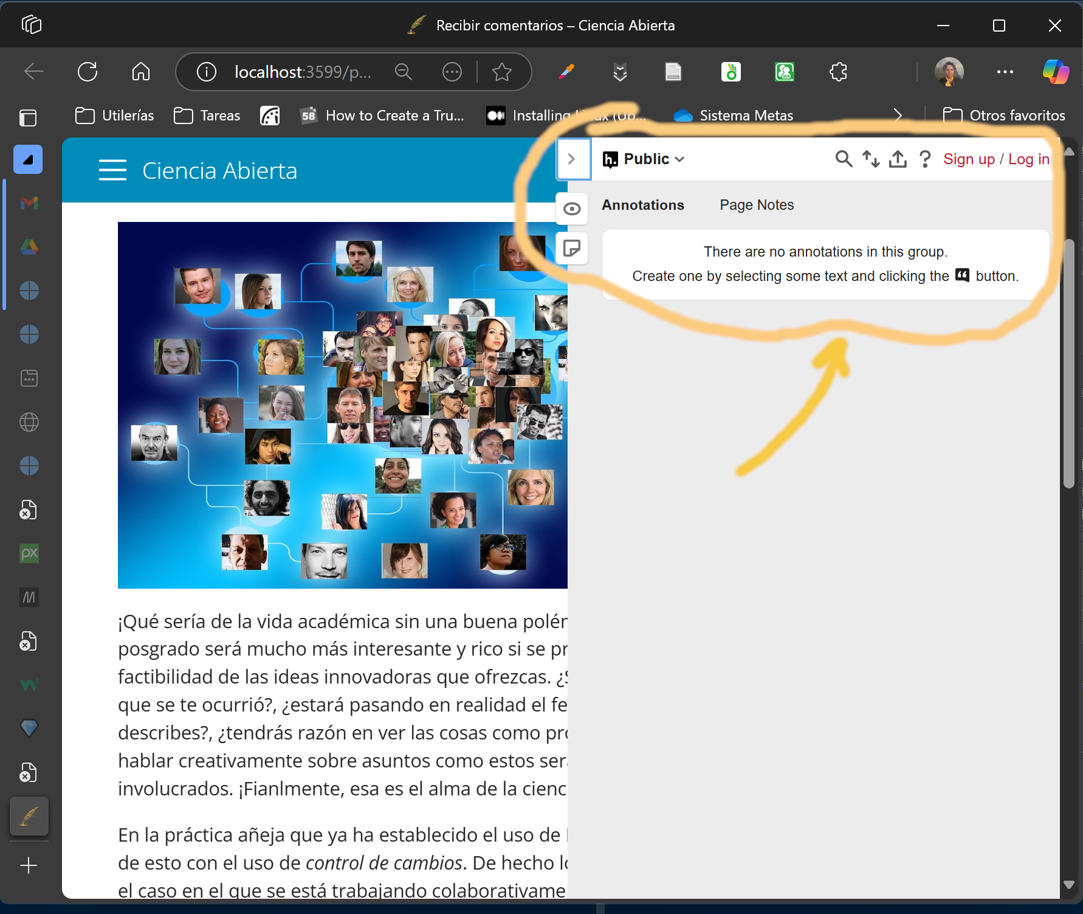Image resolution: width=1083 pixels, height=914 pixels.
Task: Toggle highlights visibility eye icon
Action: [571, 209]
